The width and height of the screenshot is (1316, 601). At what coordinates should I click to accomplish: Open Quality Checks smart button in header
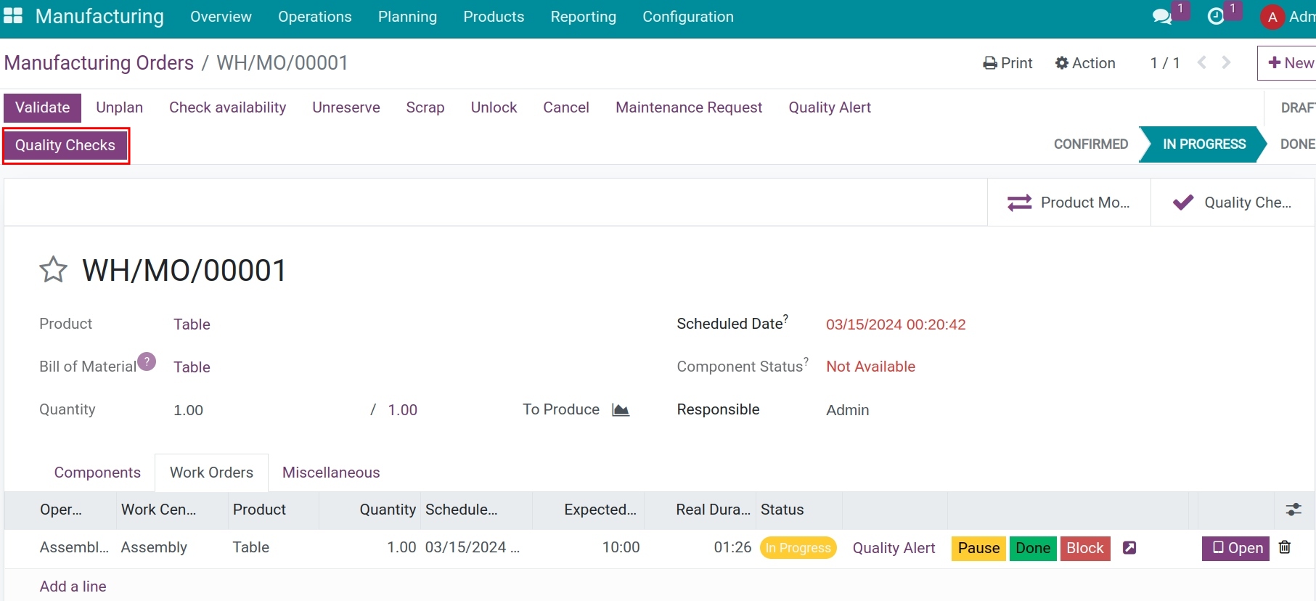(x=1233, y=203)
